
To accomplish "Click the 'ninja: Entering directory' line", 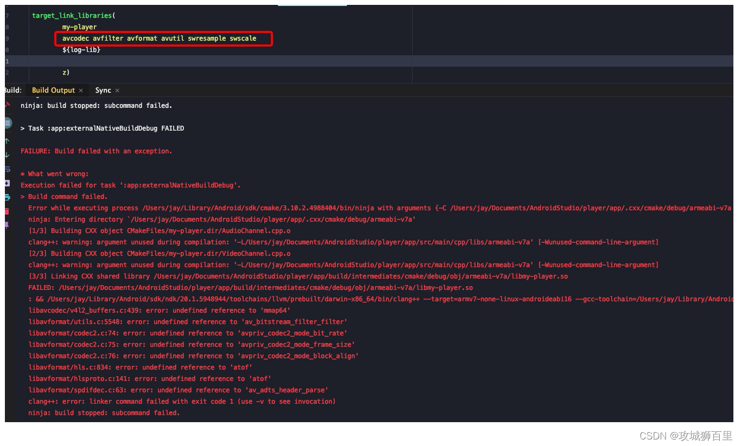I will [x=222, y=219].
